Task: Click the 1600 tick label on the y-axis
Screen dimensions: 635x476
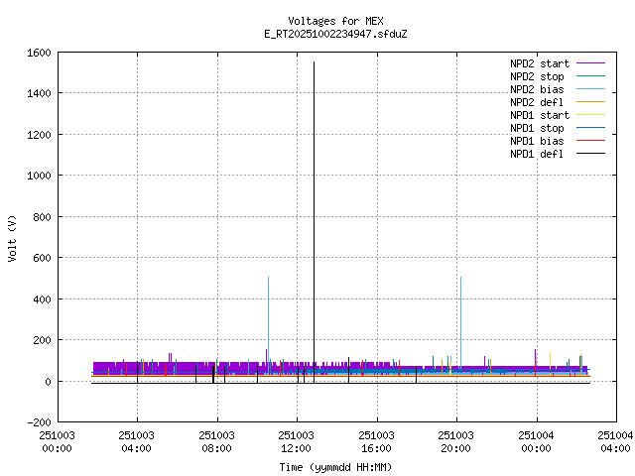Action: (38, 52)
